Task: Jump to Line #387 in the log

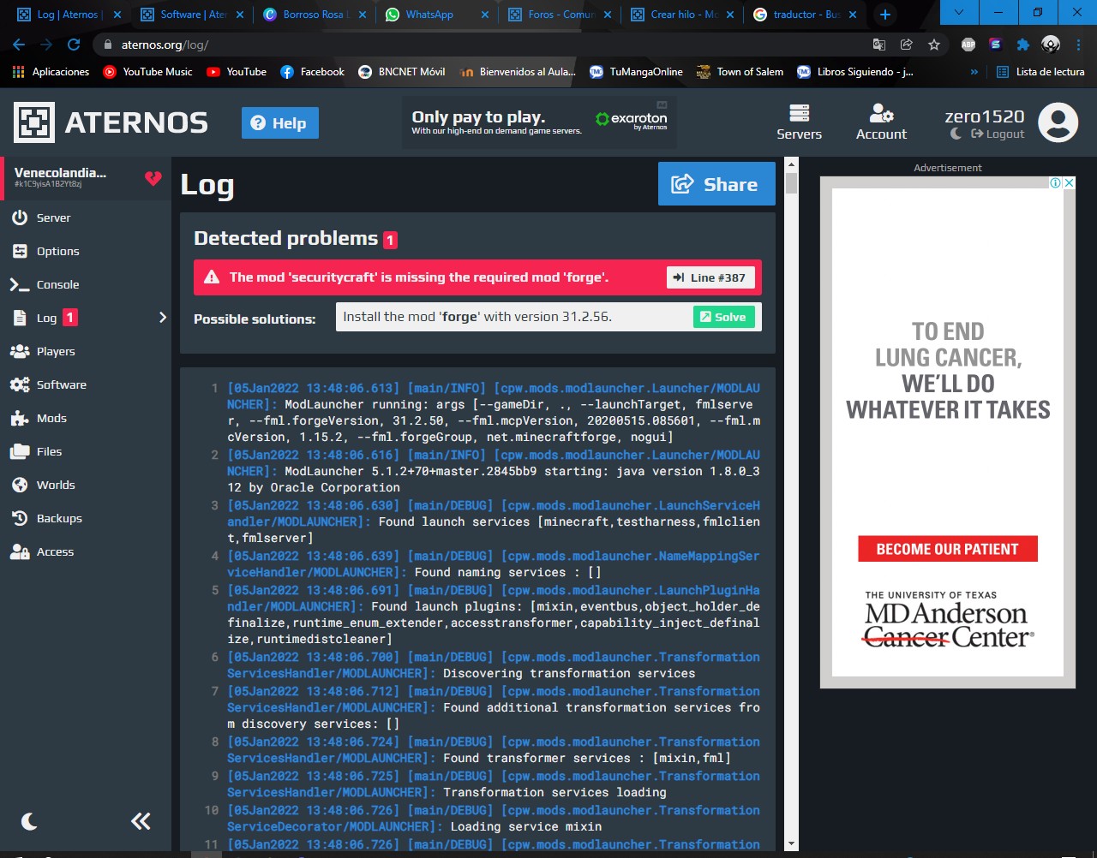Action: tap(710, 277)
